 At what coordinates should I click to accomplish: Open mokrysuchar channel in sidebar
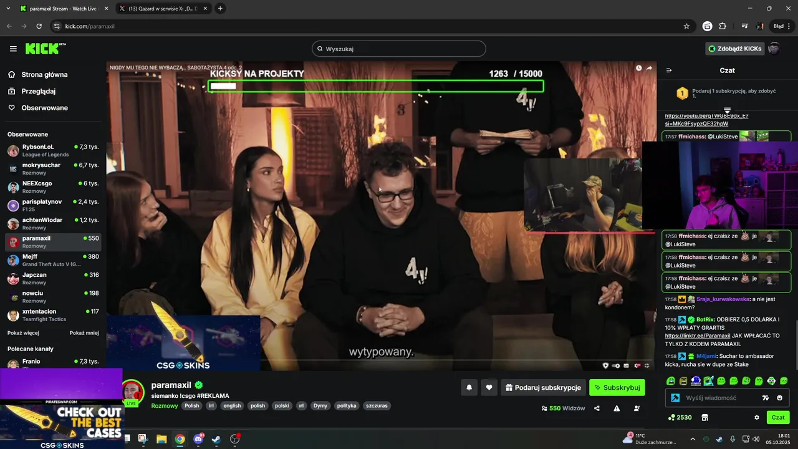click(x=53, y=169)
